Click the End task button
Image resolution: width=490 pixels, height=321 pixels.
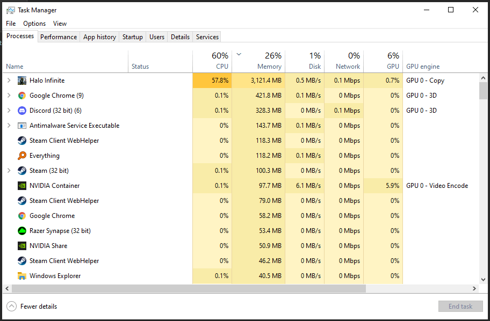(460, 307)
